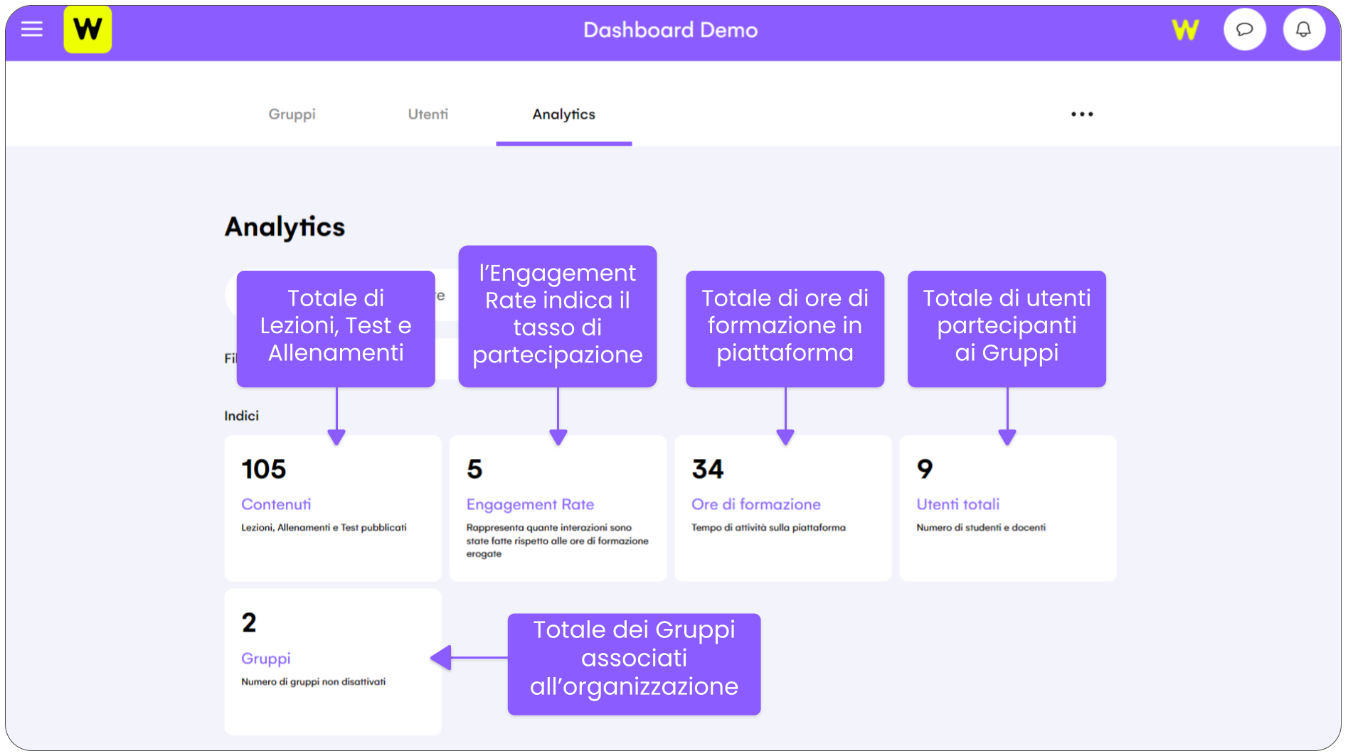Open the three-dots more options menu
The height and width of the screenshot is (756, 1348).
click(1082, 114)
